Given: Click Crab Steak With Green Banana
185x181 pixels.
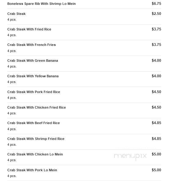Looking at the screenshot, I should (33, 61).
